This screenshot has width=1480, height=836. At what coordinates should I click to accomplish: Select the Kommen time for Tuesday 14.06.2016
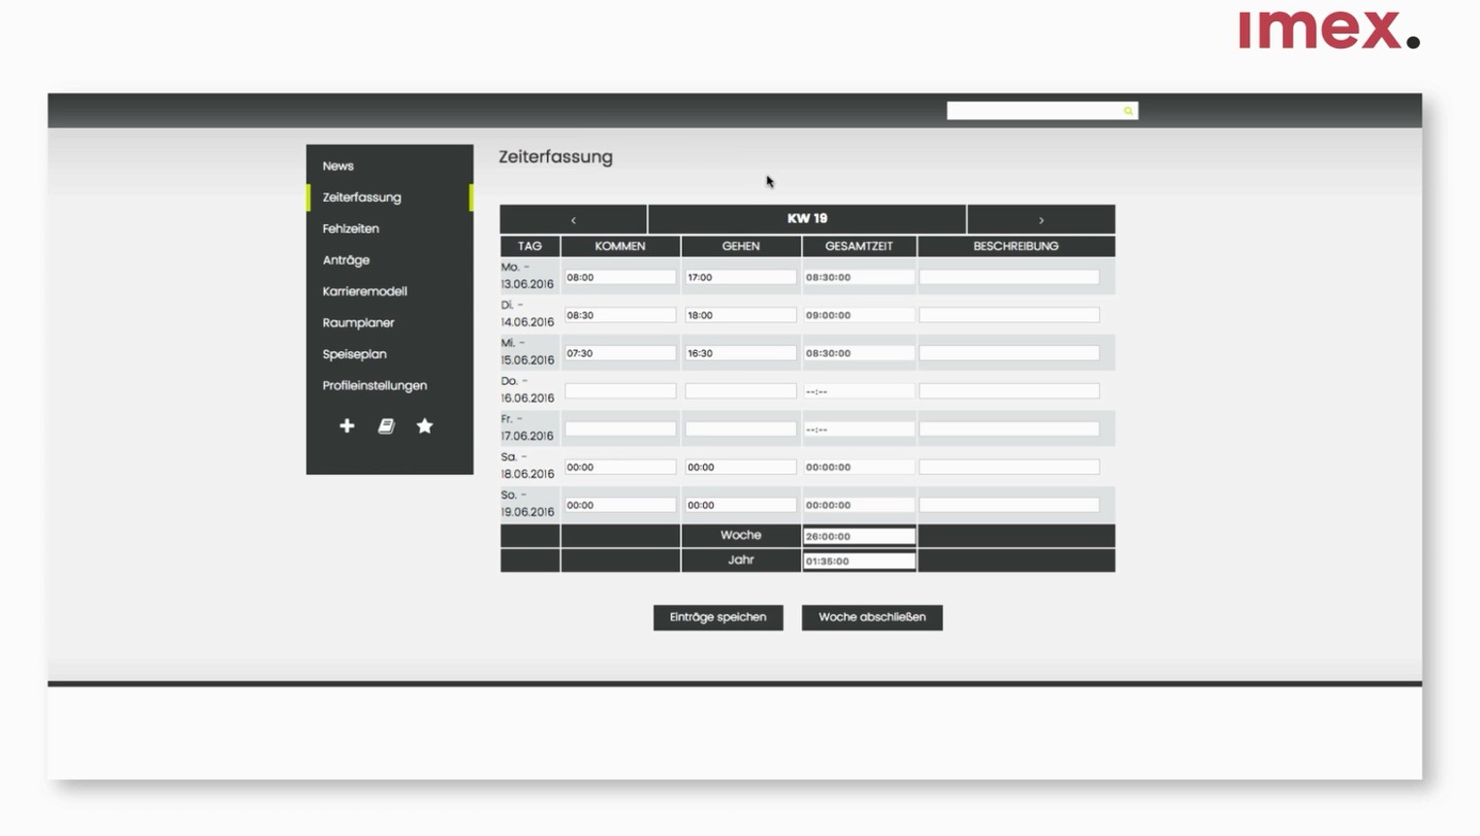click(620, 315)
